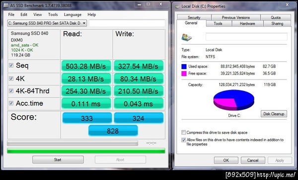Switch to the Previous Versions tab
This screenshot has height=180, width=298.
235,17
